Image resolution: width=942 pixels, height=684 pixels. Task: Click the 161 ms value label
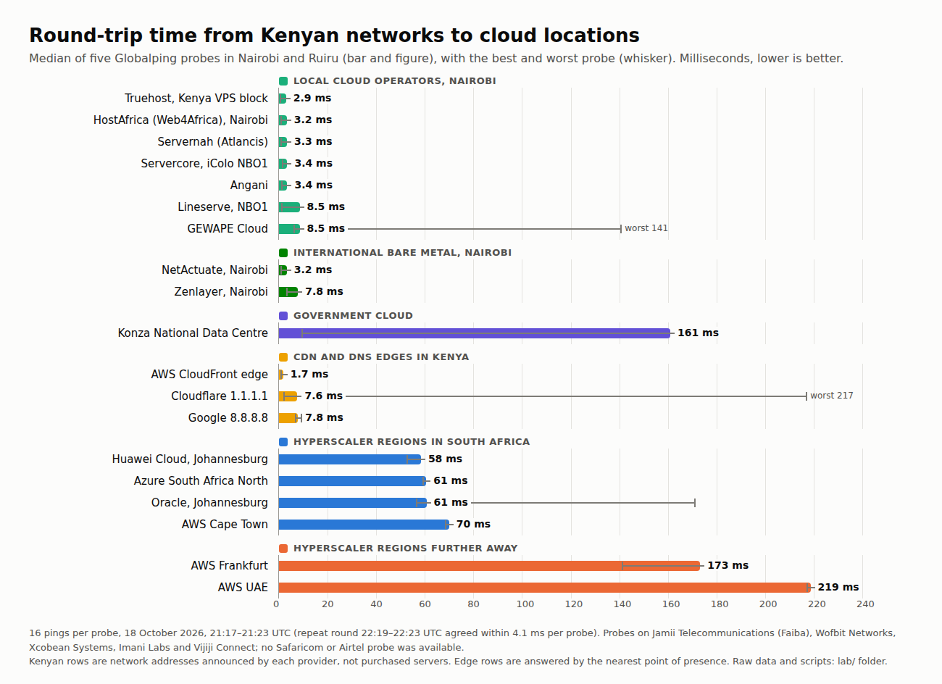coord(698,333)
